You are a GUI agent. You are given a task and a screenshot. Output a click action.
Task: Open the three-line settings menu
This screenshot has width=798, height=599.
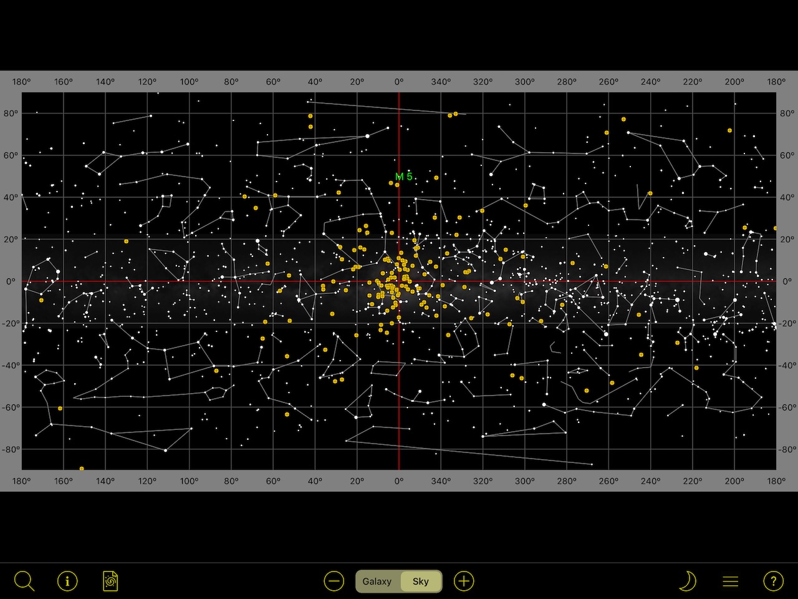tap(730, 581)
